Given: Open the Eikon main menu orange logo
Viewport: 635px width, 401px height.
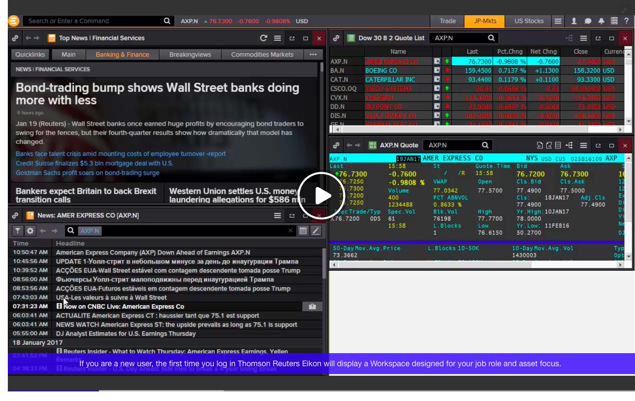Looking at the screenshot, I should point(14,21).
